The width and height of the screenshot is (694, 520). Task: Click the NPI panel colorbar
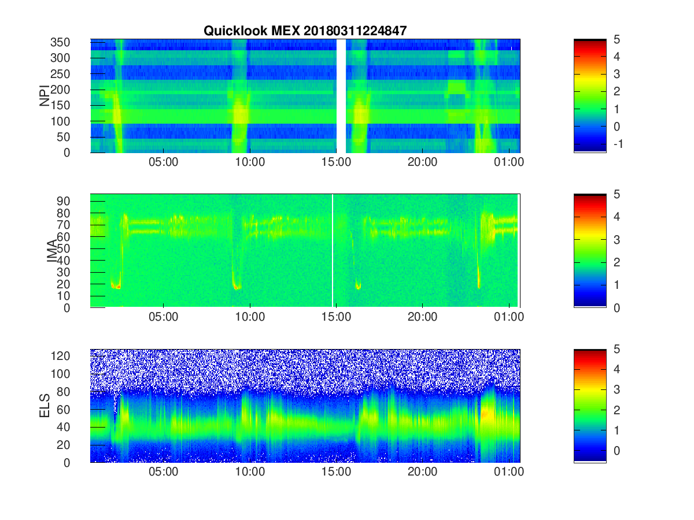pyautogui.click(x=590, y=96)
